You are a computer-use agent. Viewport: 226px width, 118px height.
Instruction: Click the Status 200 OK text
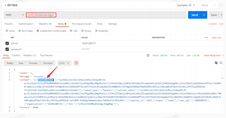click(160, 55)
